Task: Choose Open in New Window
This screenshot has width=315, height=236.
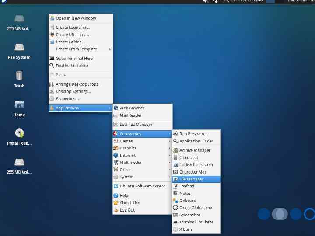Action: 80,18
